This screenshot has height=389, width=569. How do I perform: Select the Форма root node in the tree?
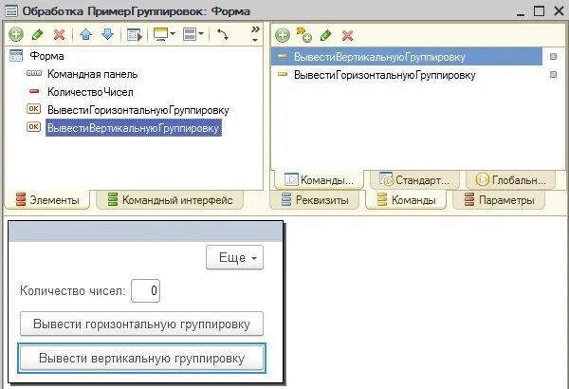tap(46, 56)
